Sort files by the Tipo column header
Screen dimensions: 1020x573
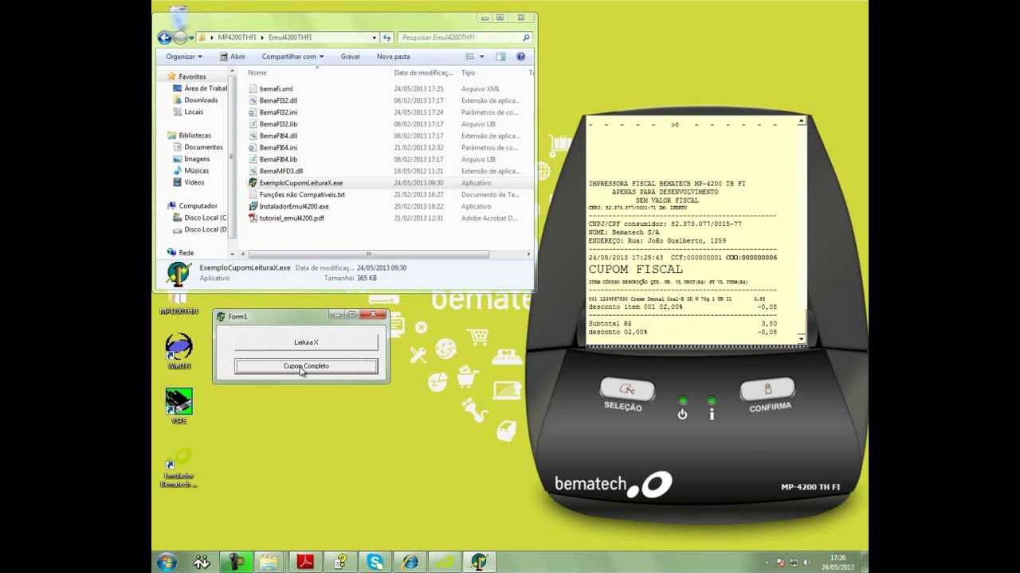click(468, 72)
